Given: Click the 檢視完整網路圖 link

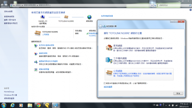Looking at the screenshot, I should (x=107, y=16).
